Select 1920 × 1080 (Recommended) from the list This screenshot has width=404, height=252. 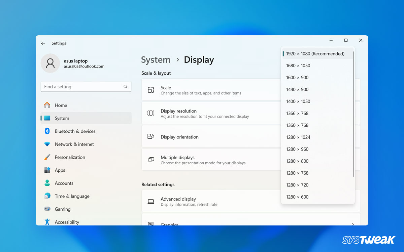click(x=315, y=53)
